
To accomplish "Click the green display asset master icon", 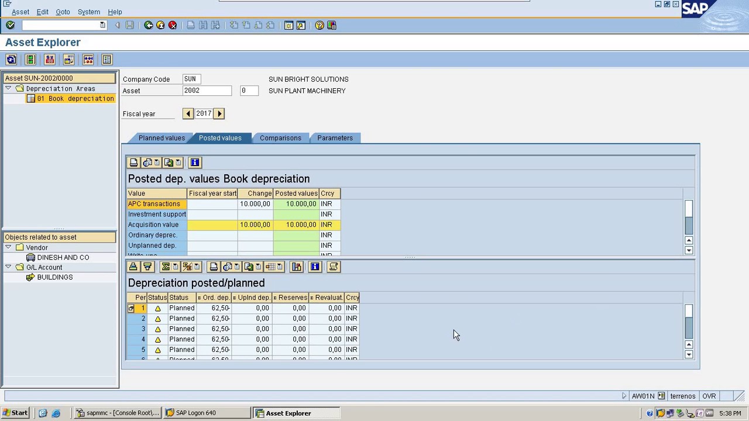I will click(x=30, y=60).
